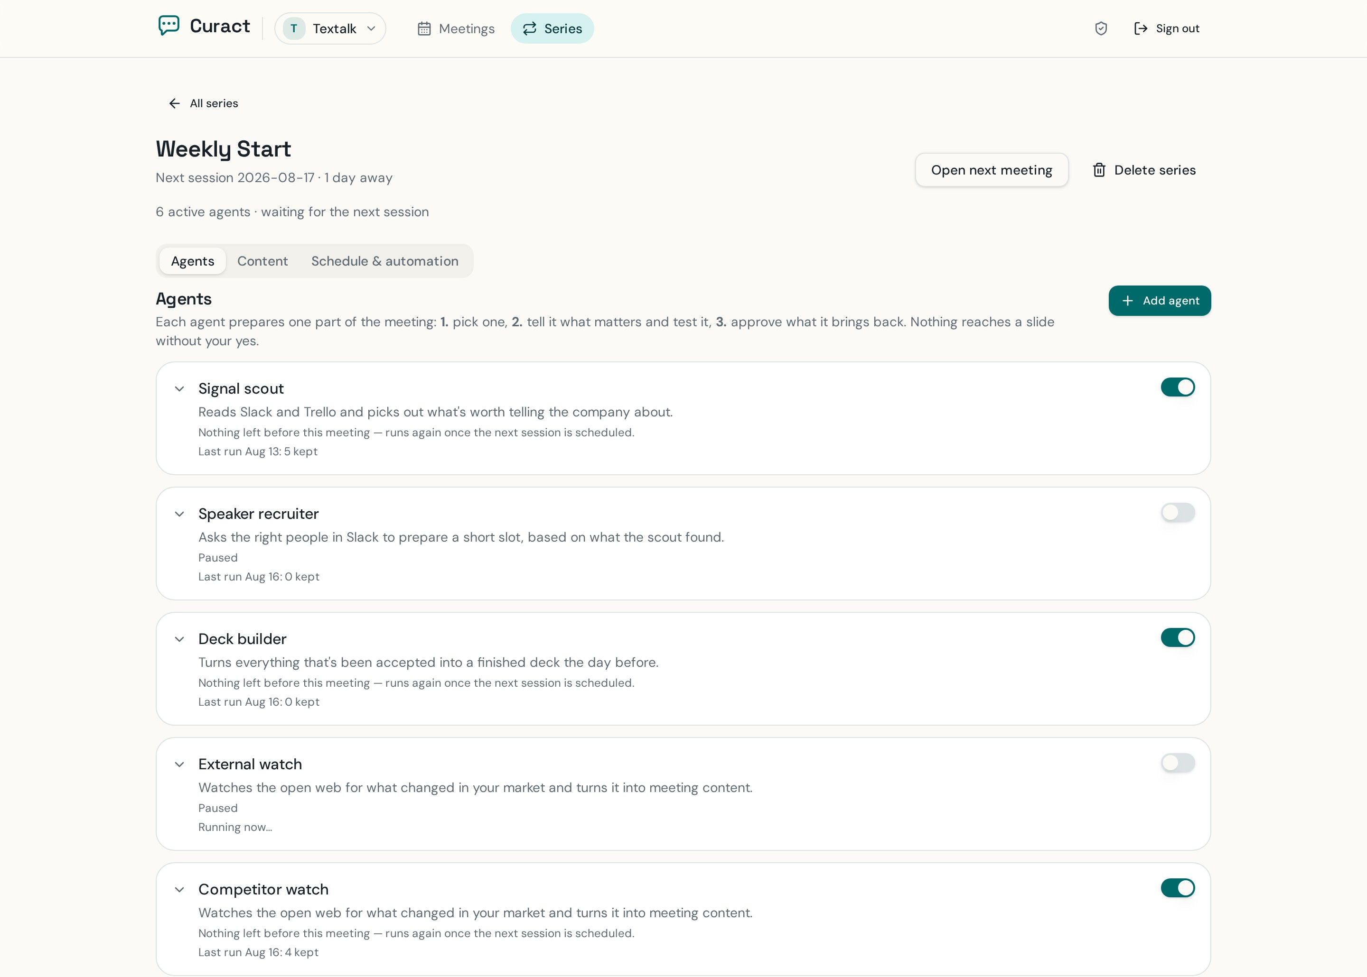Expand the Signal scout card chevron
Screen dimensions: 1367x977
[x=179, y=388]
